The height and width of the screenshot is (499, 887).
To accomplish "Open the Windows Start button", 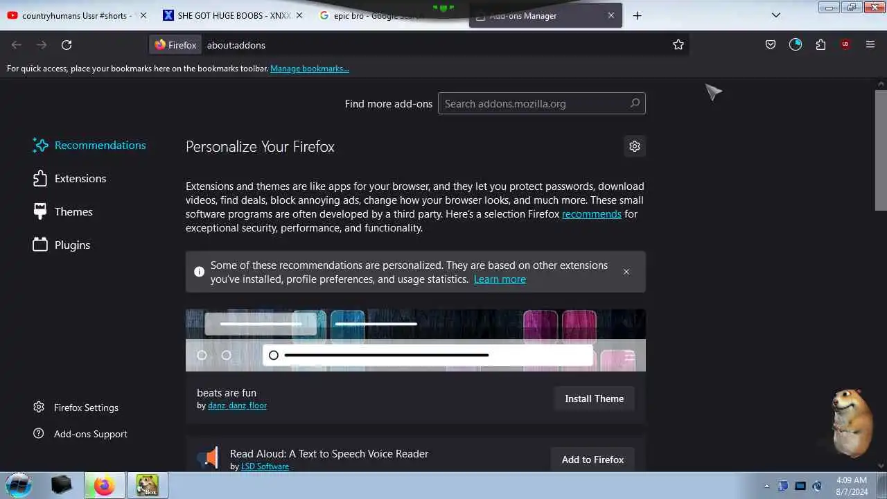I will 19,485.
